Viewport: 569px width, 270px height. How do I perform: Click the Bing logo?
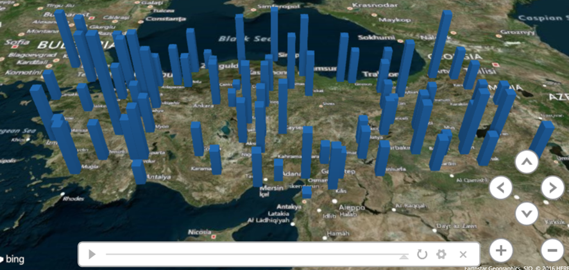[12, 259]
